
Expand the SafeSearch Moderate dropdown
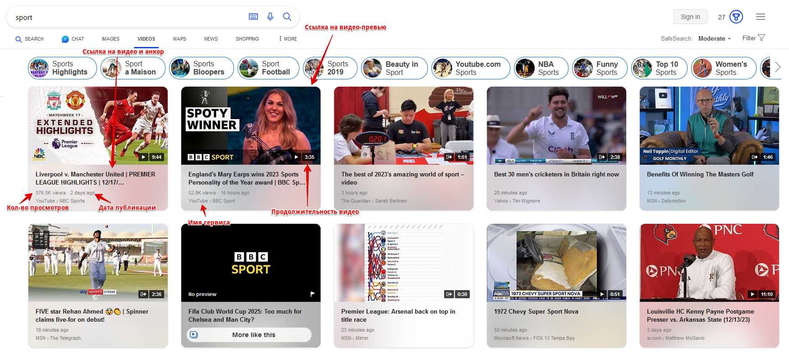point(714,39)
